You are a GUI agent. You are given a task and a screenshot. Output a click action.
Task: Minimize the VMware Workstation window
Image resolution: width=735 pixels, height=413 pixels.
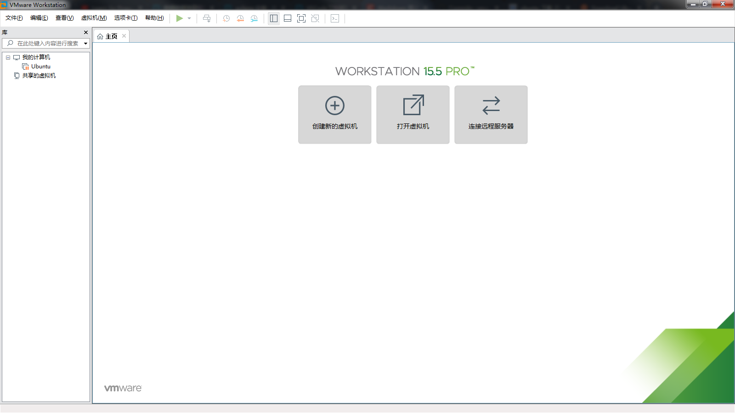(x=693, y=4)
